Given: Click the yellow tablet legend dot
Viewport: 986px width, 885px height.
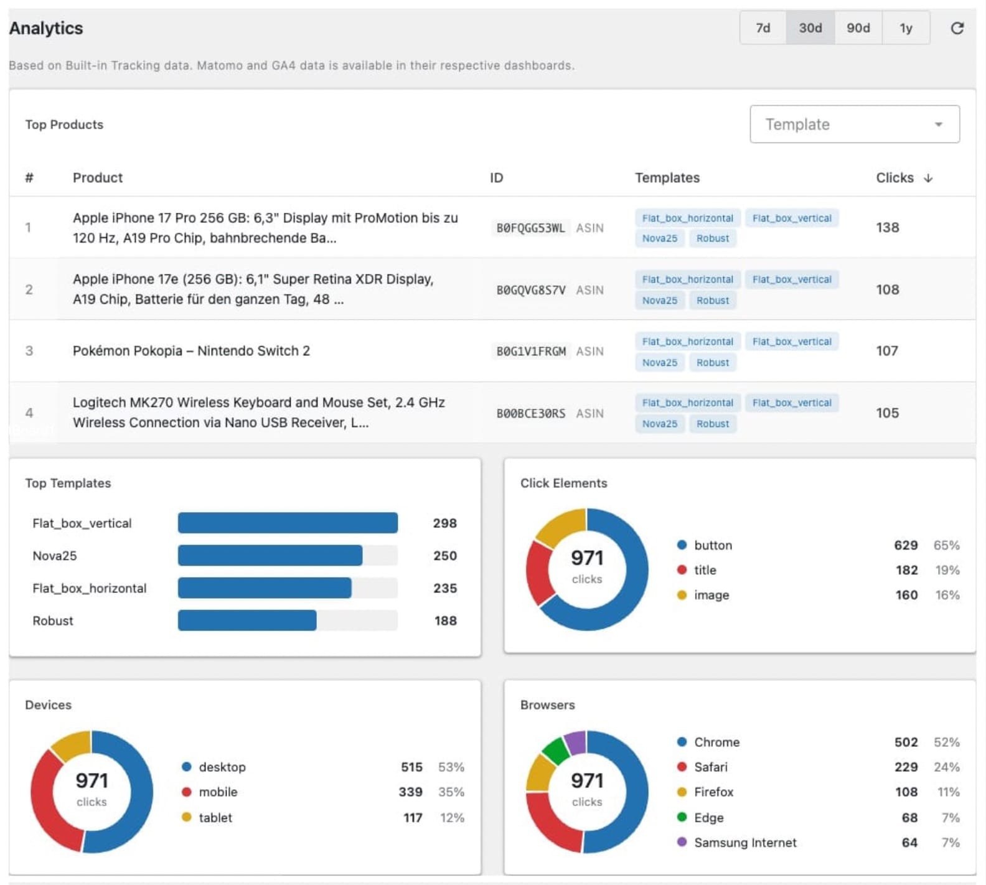Looking at the screenshot, I should coord(186,817).
